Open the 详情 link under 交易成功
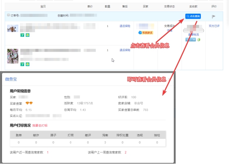 click(169, 30)
